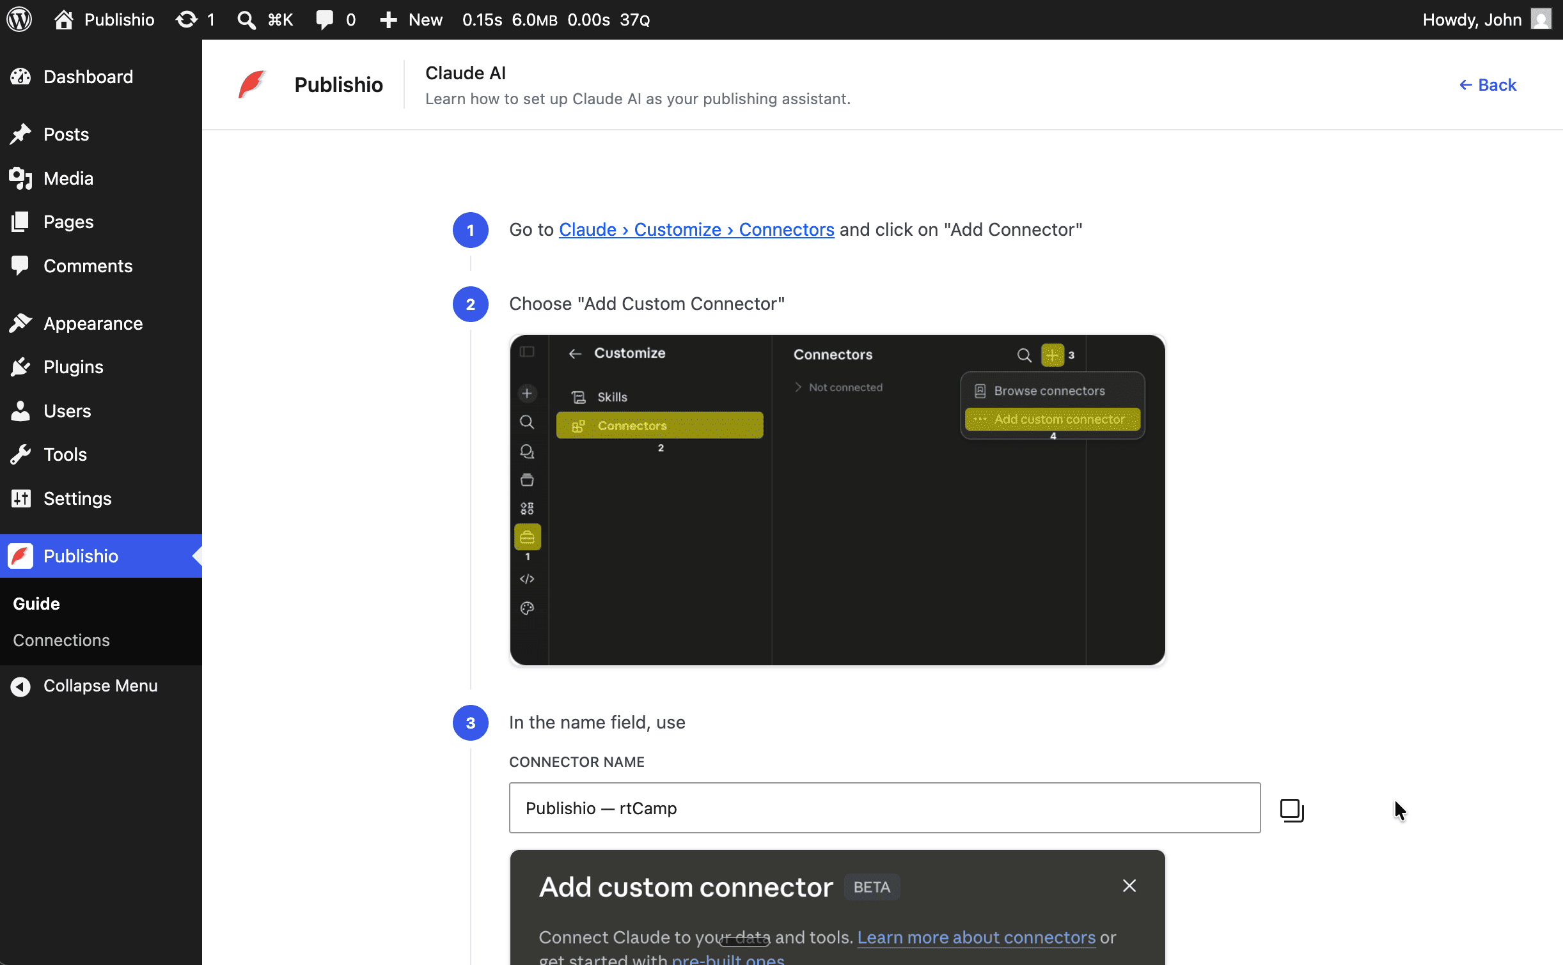Click the Connector Name input field
This screenshot has height=965, width=1563.
884,808
